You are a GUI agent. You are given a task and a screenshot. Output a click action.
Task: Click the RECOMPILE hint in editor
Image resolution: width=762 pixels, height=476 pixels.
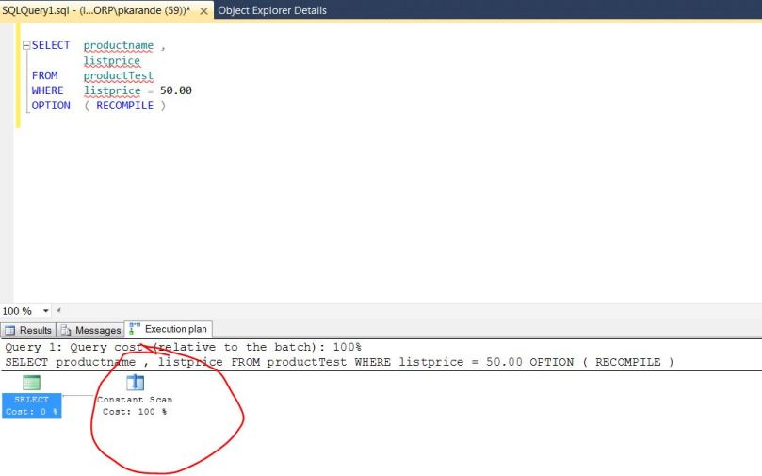(x=125, y=106)
